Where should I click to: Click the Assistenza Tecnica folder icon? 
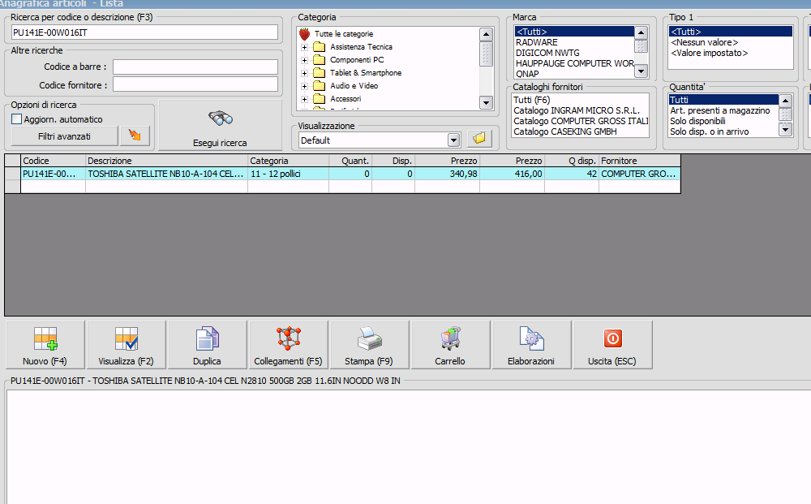320,46
